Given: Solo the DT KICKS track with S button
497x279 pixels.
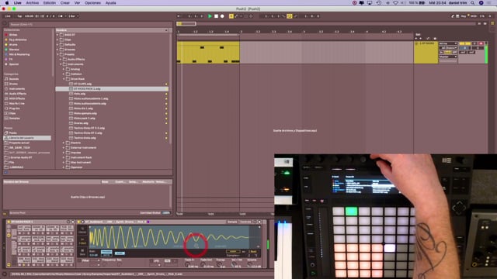Looking at the screenshot, I should pos(474,43).
